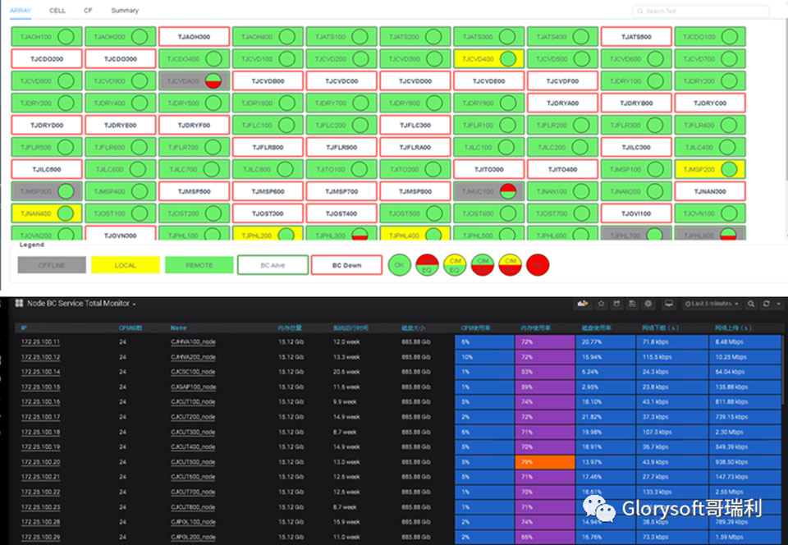The height and width of the screenshot is (545, 788).
Task: Click the status circle on TJMUC100 tile
Action: coord(508,191)
